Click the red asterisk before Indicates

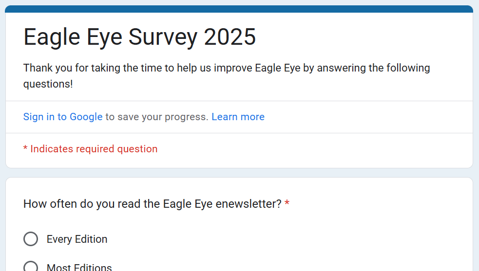click(x=25, y=148)
